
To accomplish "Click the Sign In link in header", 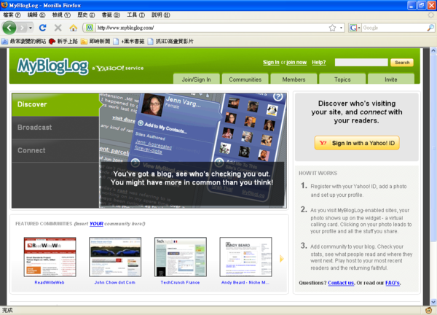I will [271, 62].
